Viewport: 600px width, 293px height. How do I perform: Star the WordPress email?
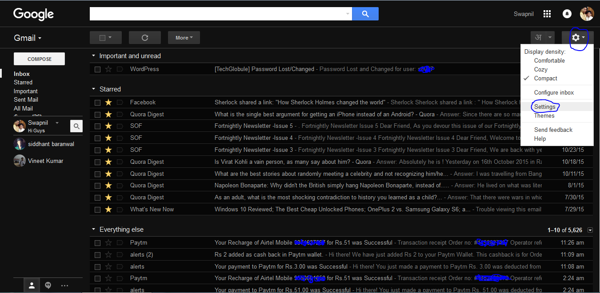(x=108, y=69)
